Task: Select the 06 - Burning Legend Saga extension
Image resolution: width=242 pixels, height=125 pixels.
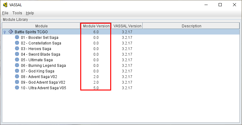Action: (x=43, y=66)
